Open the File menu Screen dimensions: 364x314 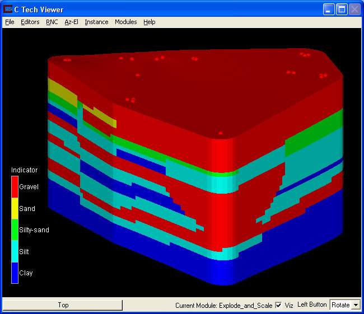[x=10, y=22]
